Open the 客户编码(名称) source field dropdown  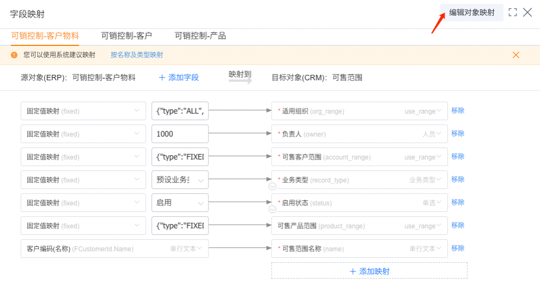(200, 249)
